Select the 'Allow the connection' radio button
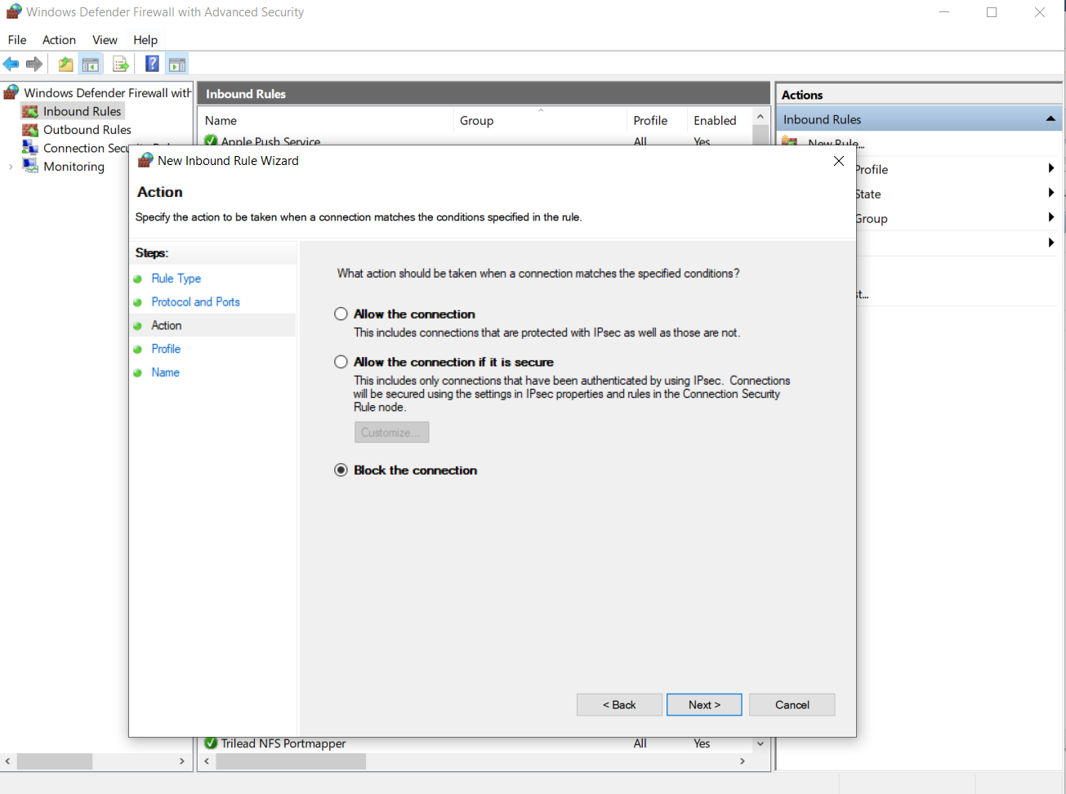Image resolution: width=1066 pixels, height=794 pixels. (341, 314)
